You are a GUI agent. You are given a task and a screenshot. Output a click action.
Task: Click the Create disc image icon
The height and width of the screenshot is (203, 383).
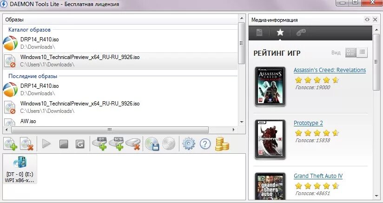[x=152, y=144]
